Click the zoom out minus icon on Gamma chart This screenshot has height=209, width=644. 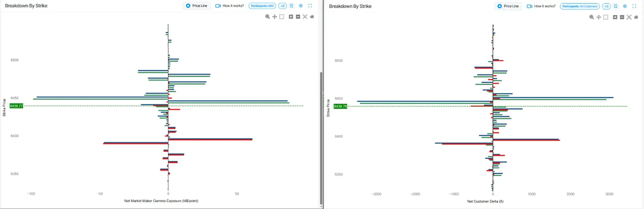[298, 17]
